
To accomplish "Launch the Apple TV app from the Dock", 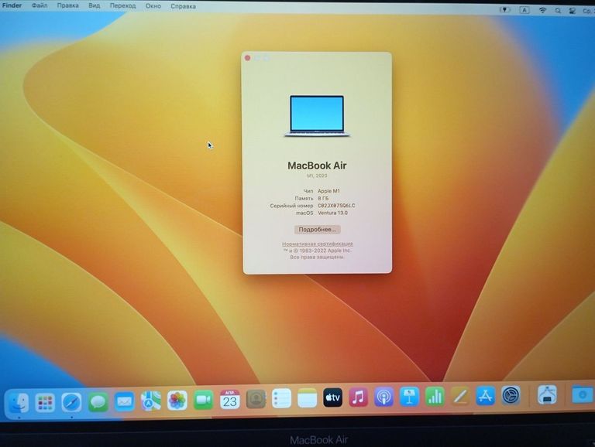I will [x=332, y=398].
